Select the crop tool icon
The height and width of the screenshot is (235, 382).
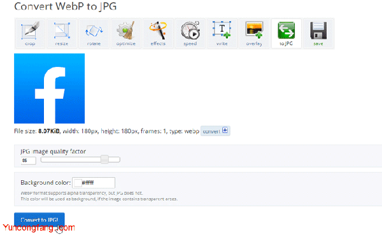[x=30, y=34]
